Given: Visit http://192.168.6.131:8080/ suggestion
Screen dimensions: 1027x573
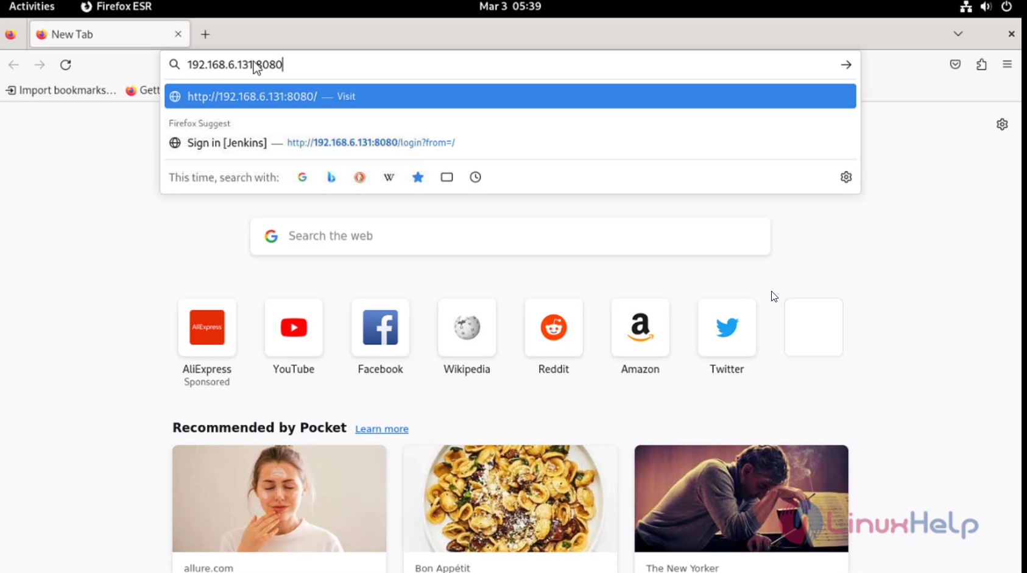Looking at the screenshot, I should click(510, 96).
